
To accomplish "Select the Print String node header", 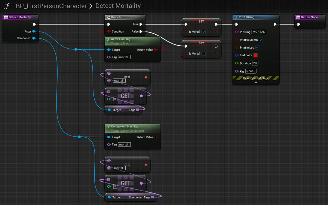I will [256, 17].
